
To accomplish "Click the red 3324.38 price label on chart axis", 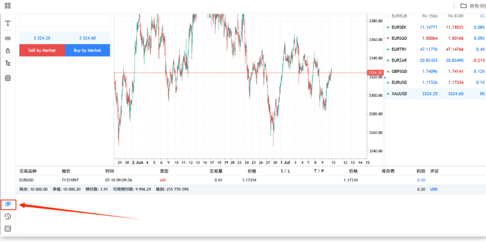I will [x=375, y=73].
